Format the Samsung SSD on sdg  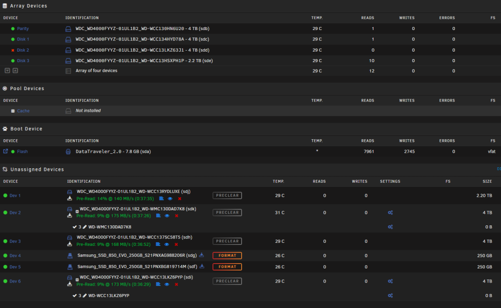[227, 255]
